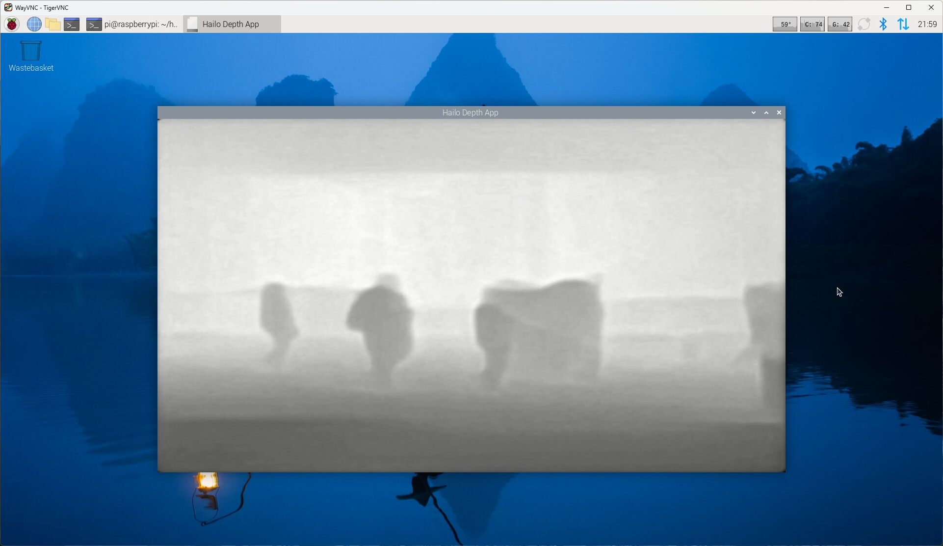Click the CPU usage C: 74 graph
943x546 pixels.
812,24
